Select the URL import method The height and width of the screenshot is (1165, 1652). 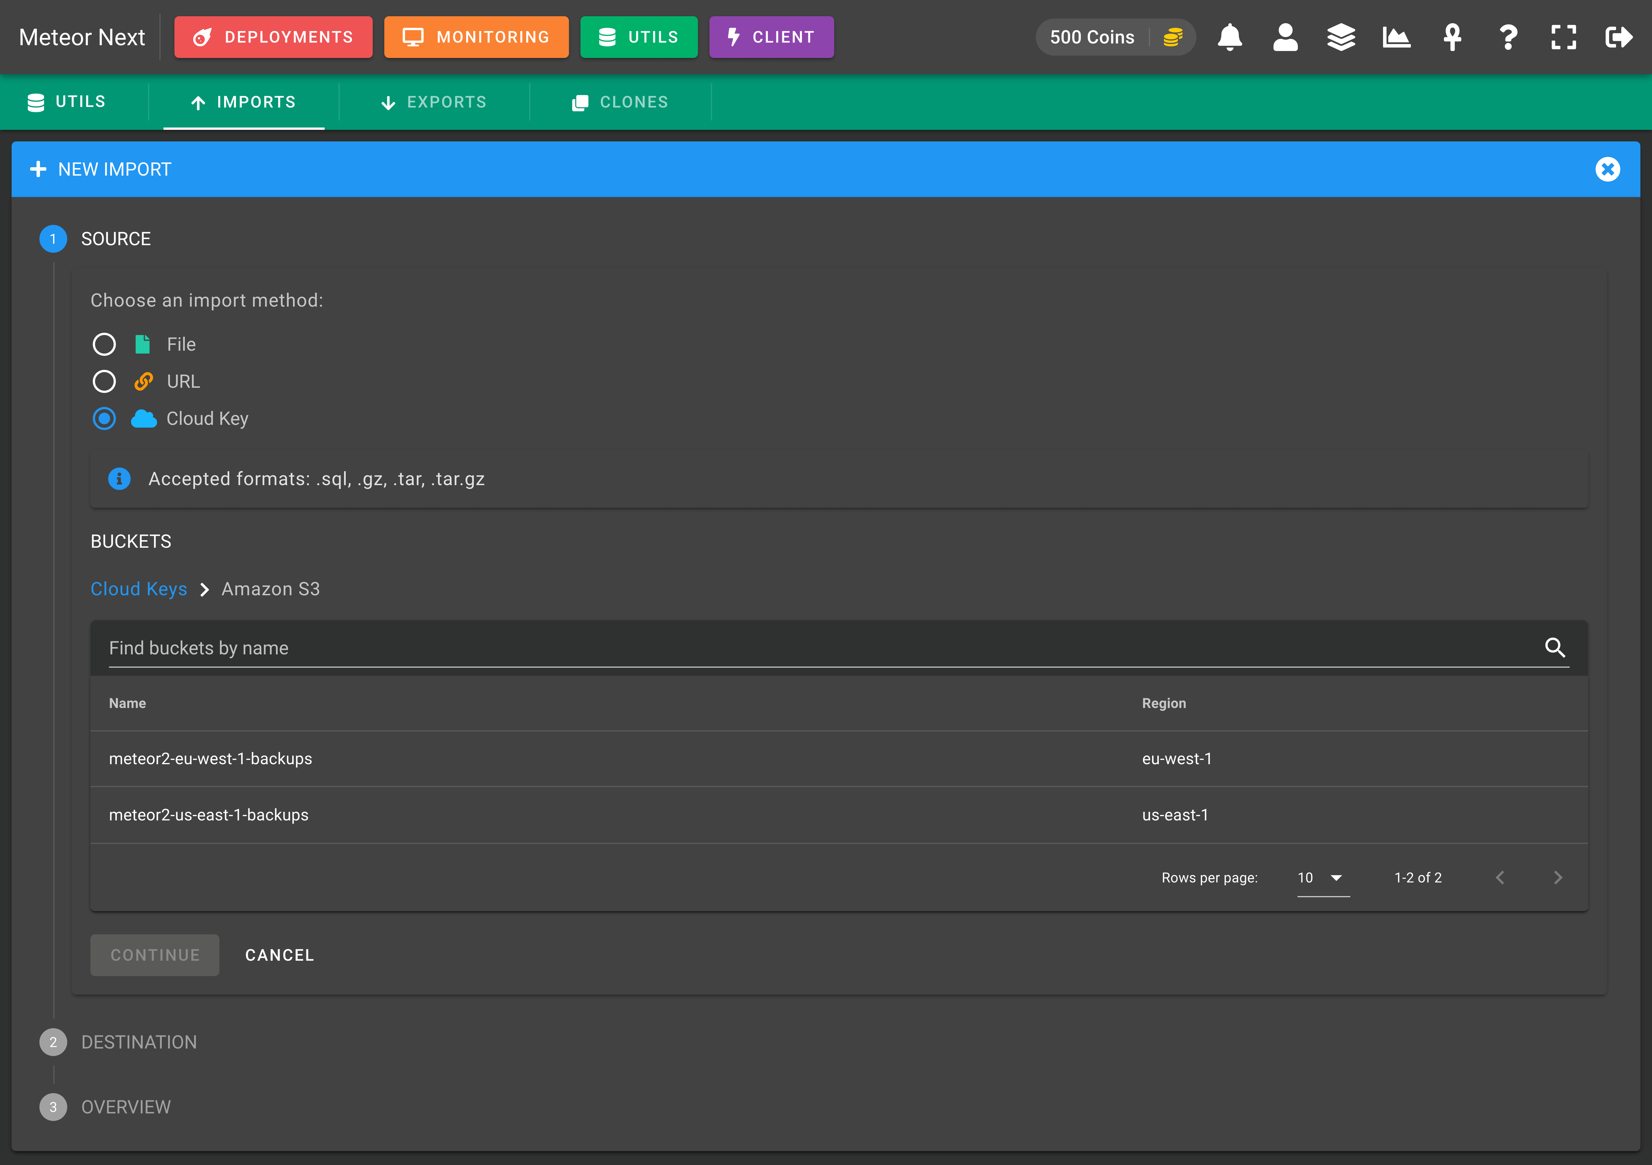tap(104, 381)
